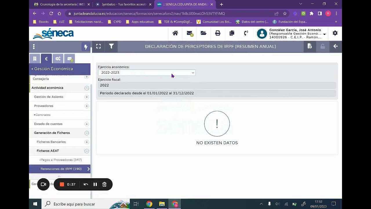Open Chrome extensions puzzle icon

click(x=312, y=13)
